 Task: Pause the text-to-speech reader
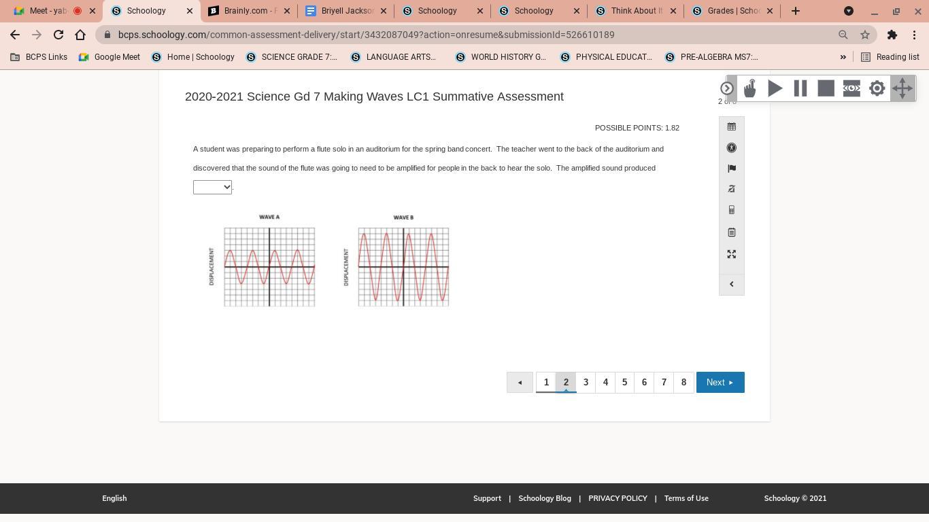800,88
